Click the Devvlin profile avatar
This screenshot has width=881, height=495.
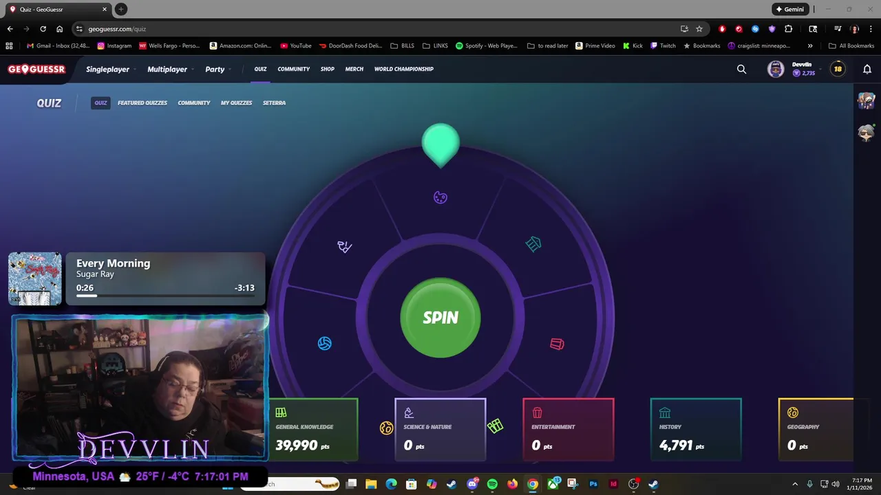coord(776,69)
